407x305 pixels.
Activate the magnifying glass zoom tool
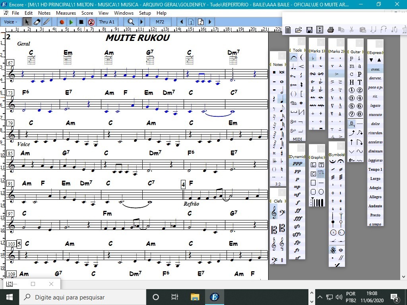point(131,22)
